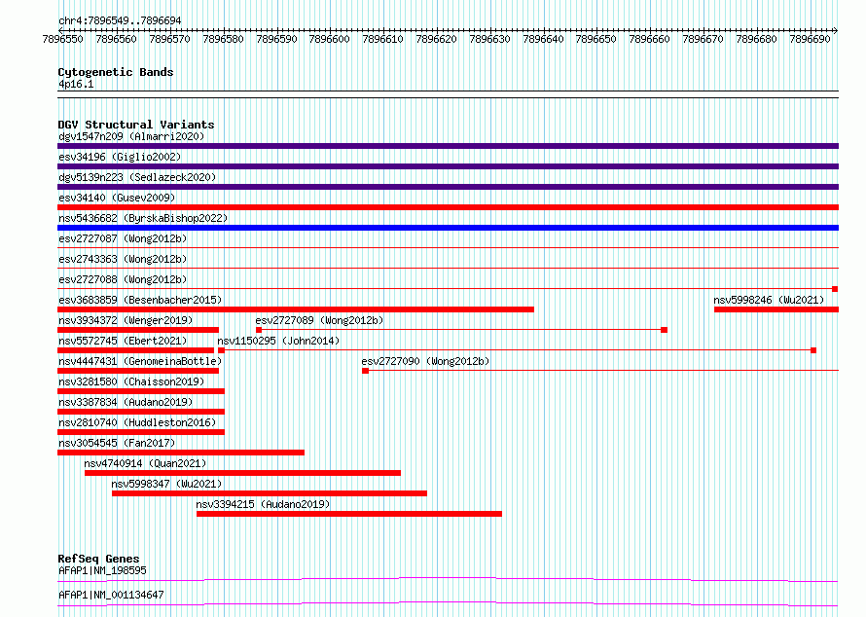Click the blue bar under nsv5436682
The width and height of the screenshot is (866, 617).
point(448,228)
